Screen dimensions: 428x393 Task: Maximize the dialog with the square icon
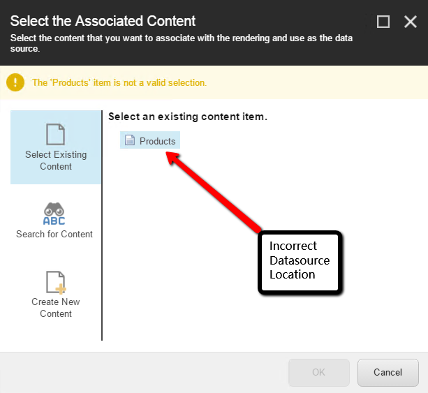click(x=383, y=22)
